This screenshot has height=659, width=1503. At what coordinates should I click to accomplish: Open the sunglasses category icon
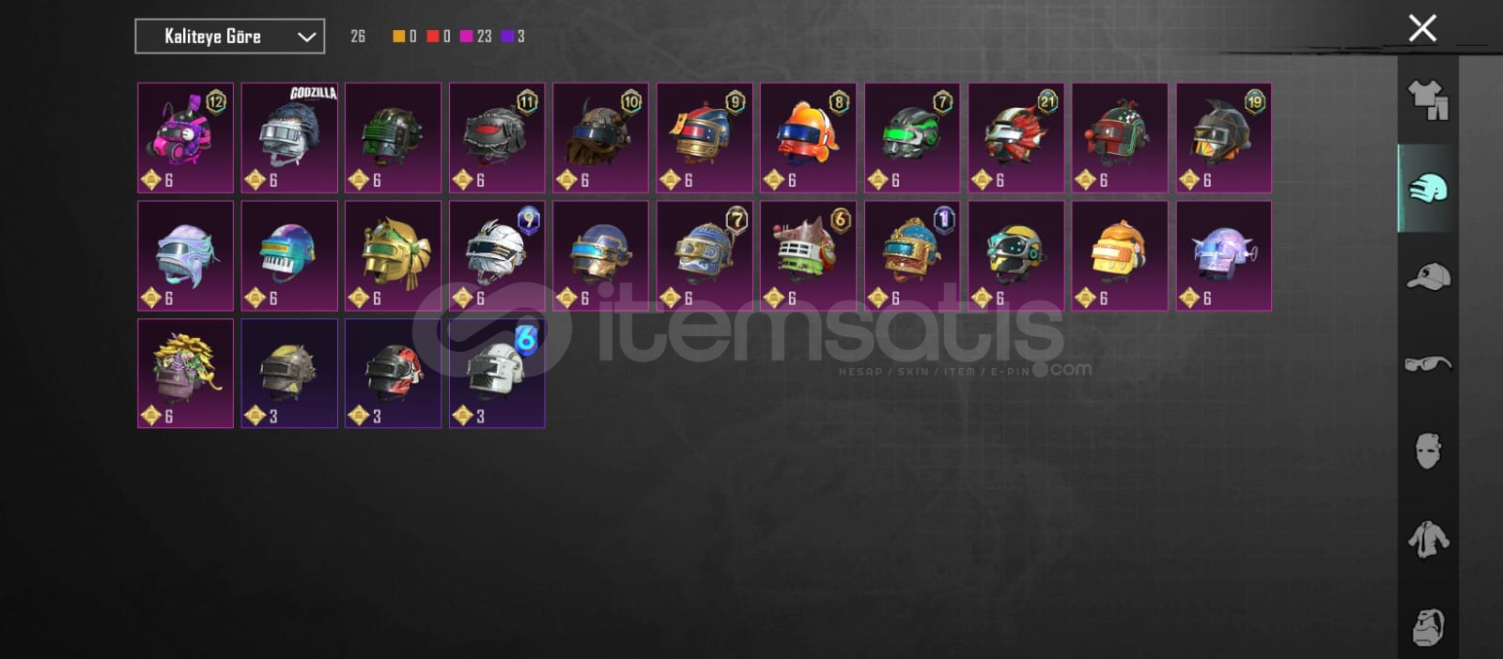pos(1428,363)
